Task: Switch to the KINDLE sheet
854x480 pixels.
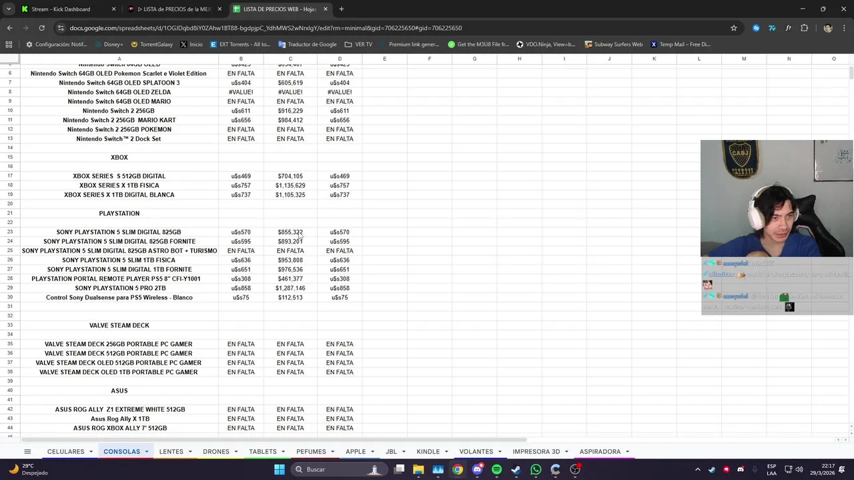Action: click(x=428, y=451)
